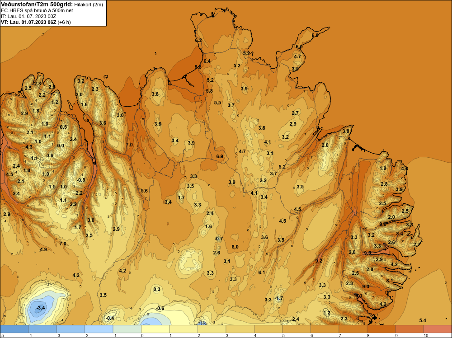Click the initial time "IT: Lau. 01. 07. 2023 00Z"

[x=28, y=16]
